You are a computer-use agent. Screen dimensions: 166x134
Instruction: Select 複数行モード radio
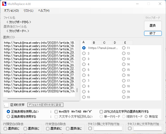pos(124,117)
